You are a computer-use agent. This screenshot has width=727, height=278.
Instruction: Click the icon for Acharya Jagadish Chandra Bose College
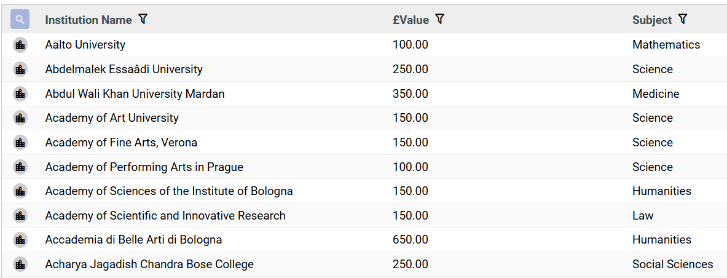(20, 264)
